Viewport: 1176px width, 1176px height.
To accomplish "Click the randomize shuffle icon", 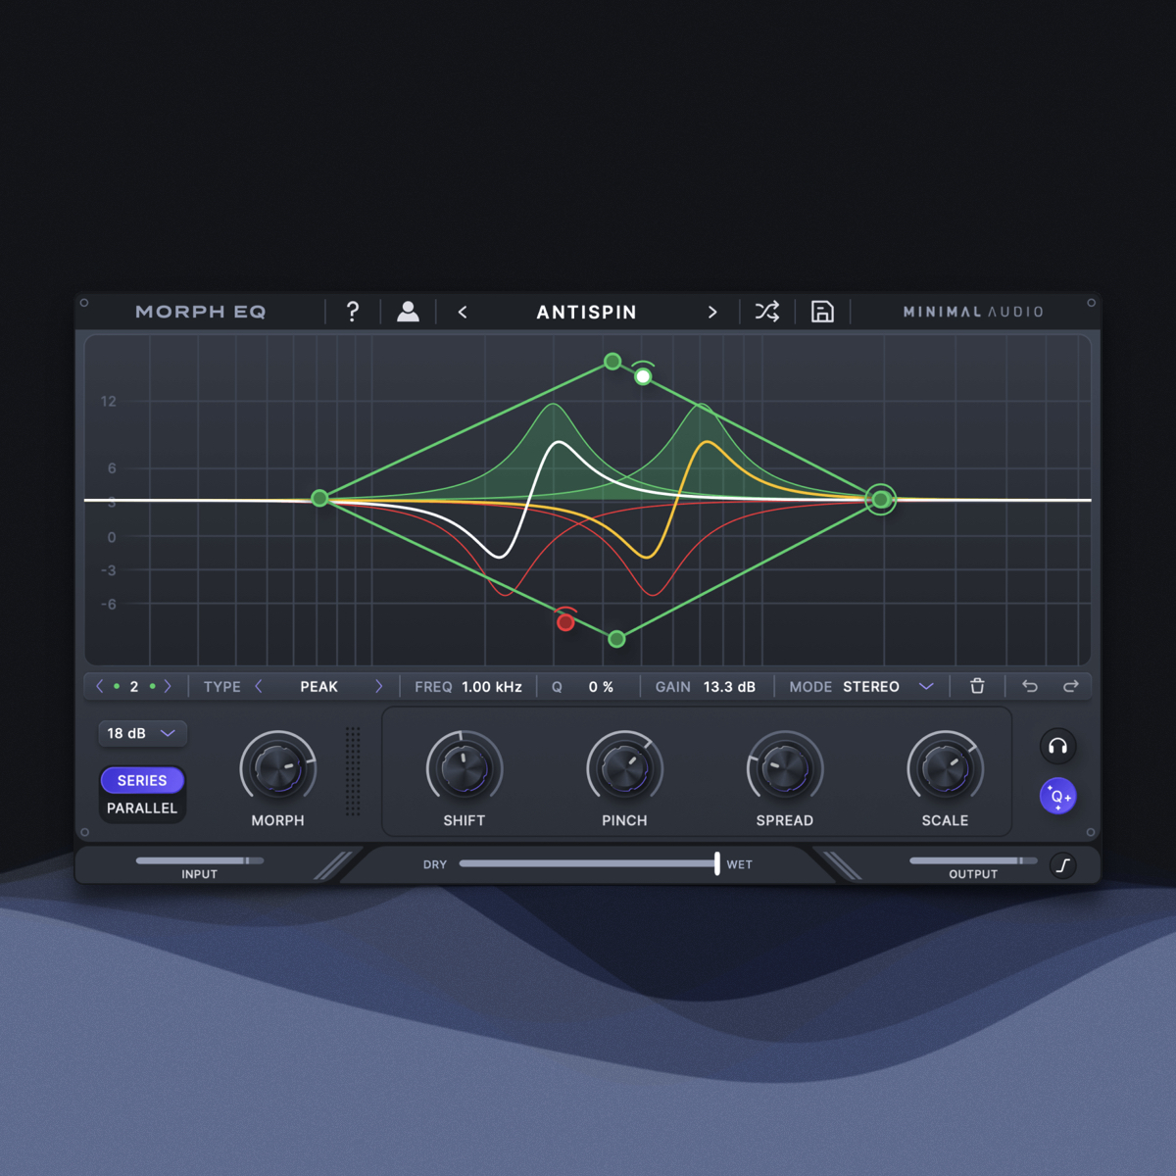I will (x=767, y=312).
